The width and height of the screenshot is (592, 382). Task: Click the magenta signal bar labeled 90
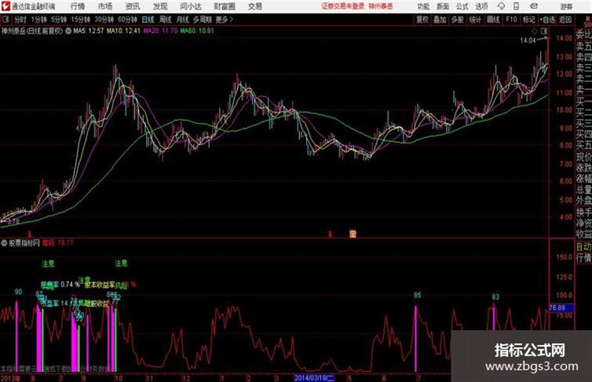17,336
